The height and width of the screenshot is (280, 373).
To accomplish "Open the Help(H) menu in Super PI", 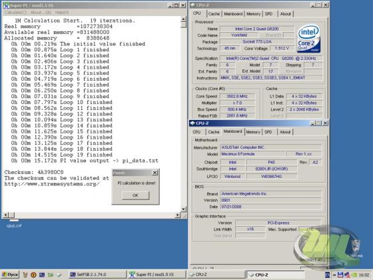I will (x=62, y=13).
